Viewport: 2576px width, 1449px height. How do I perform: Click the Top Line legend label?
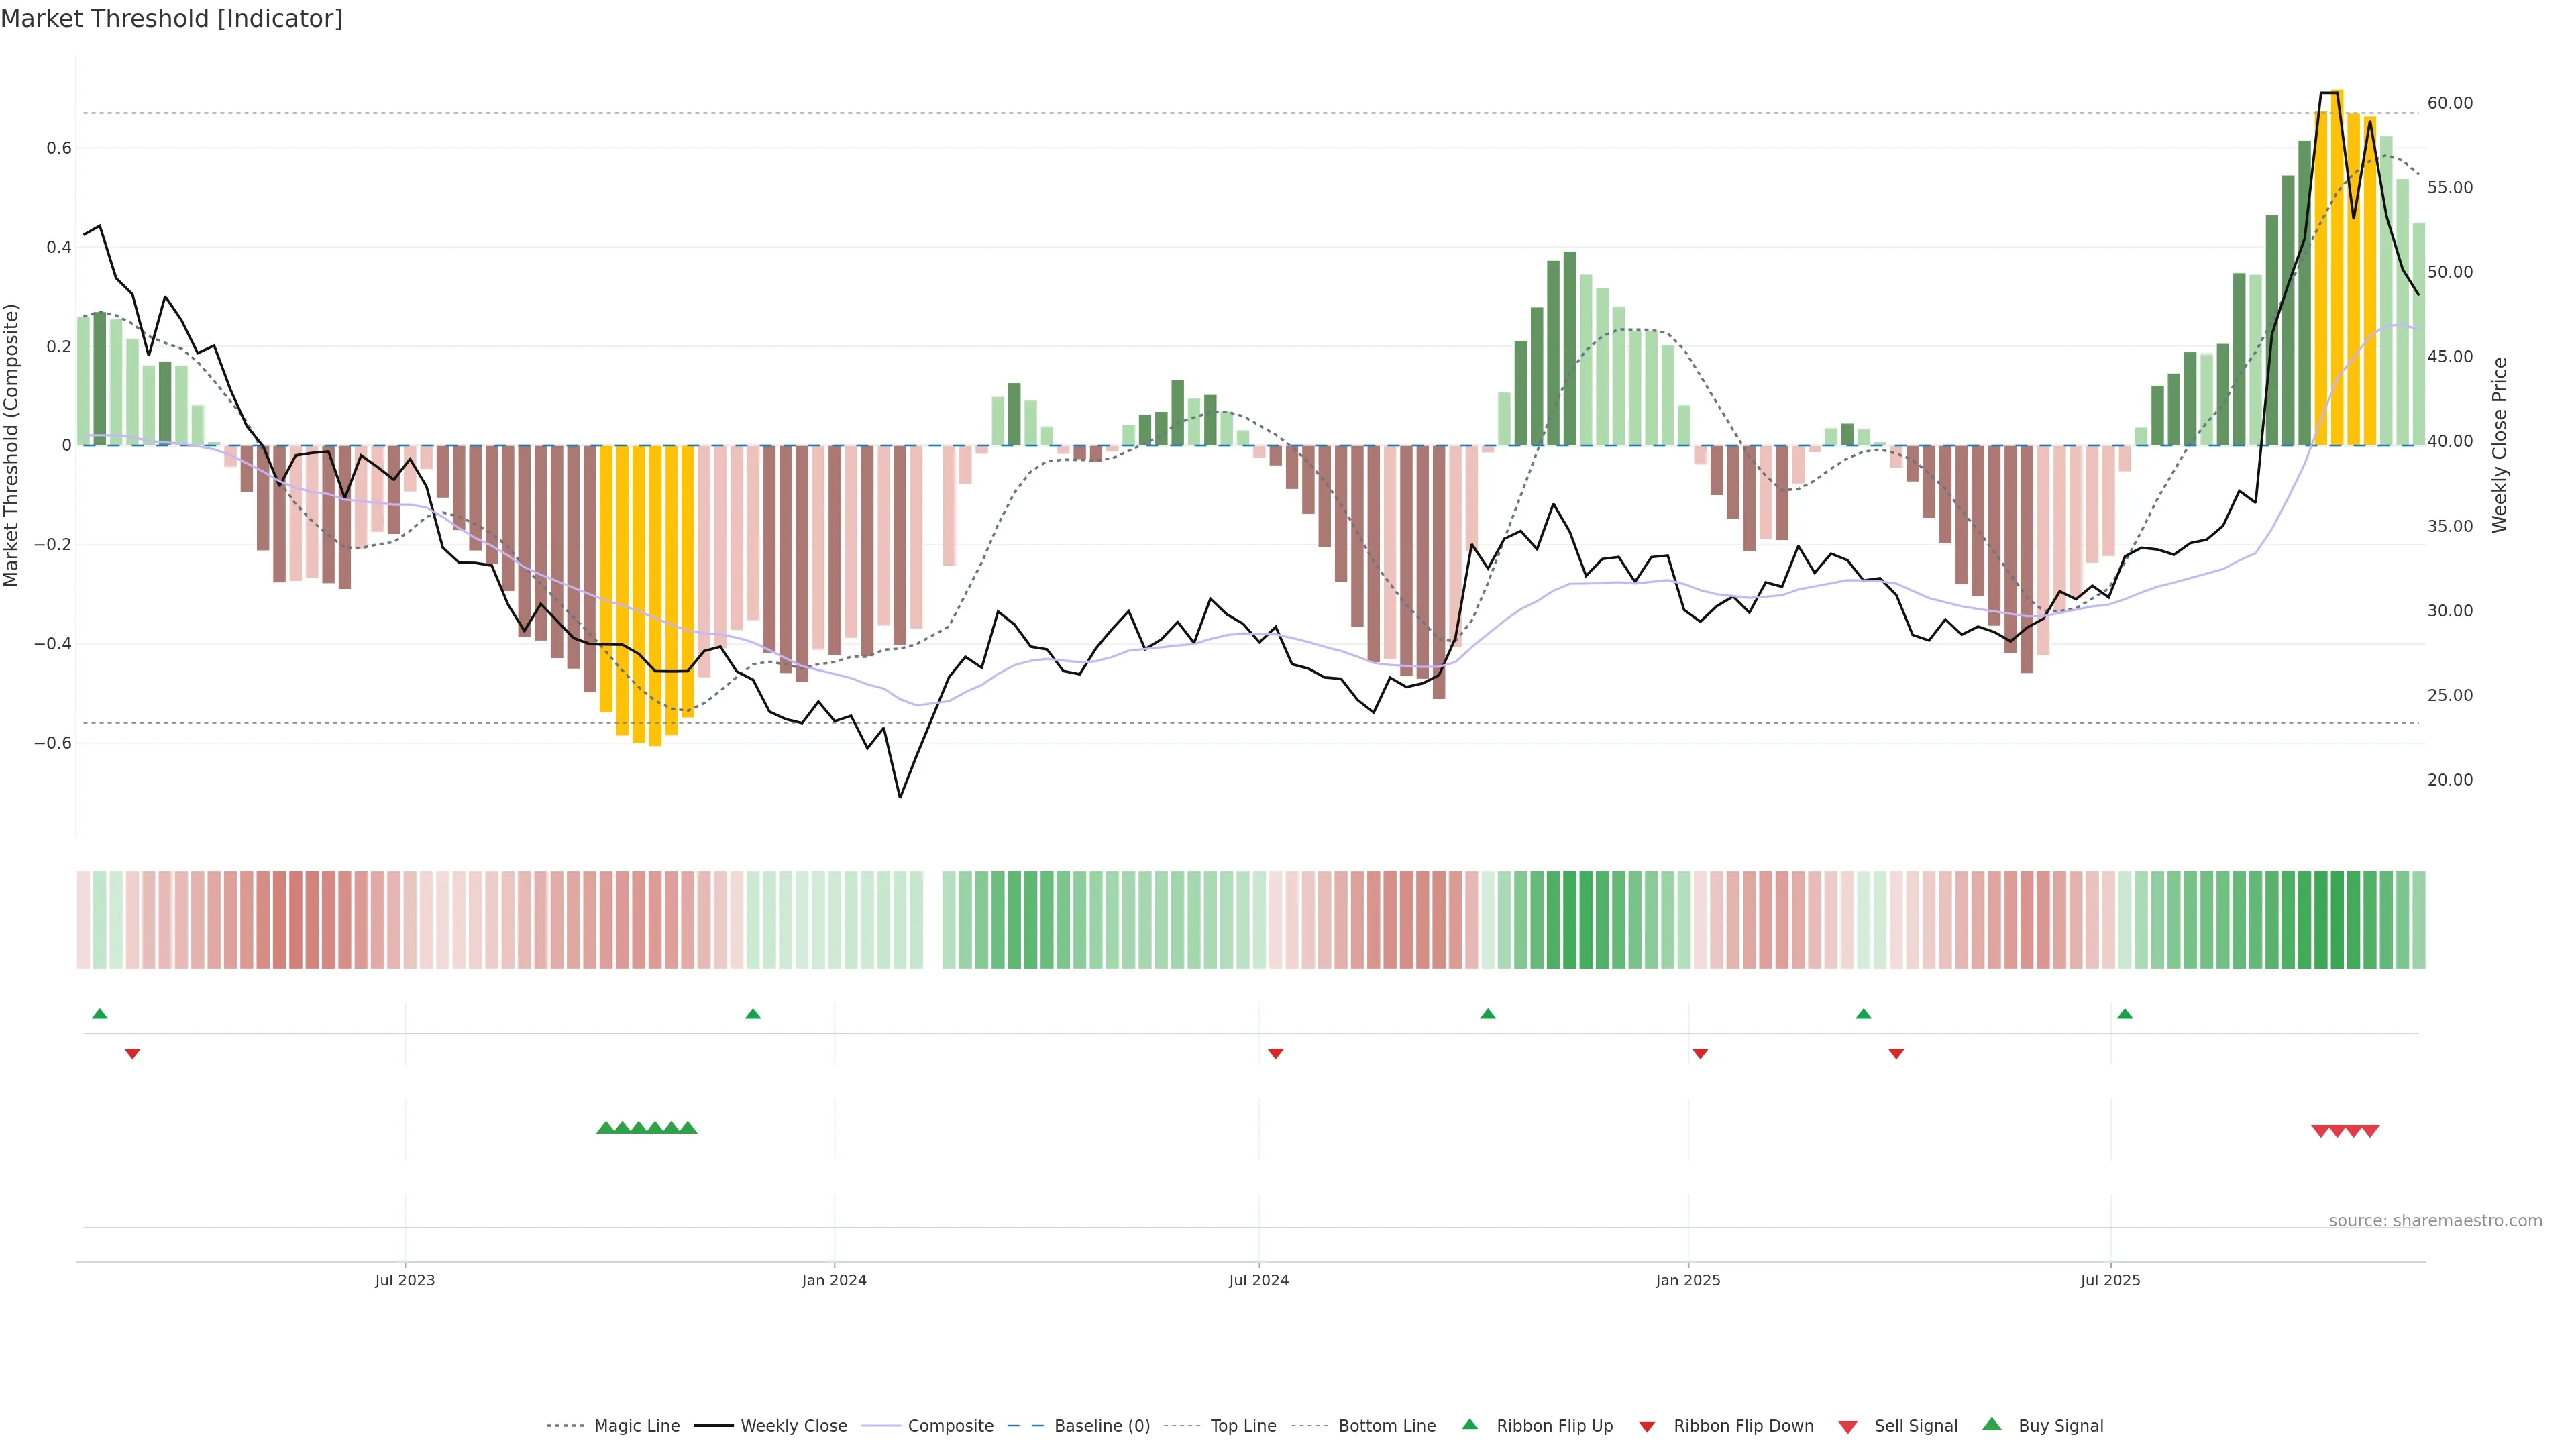pos(1243,1426)
